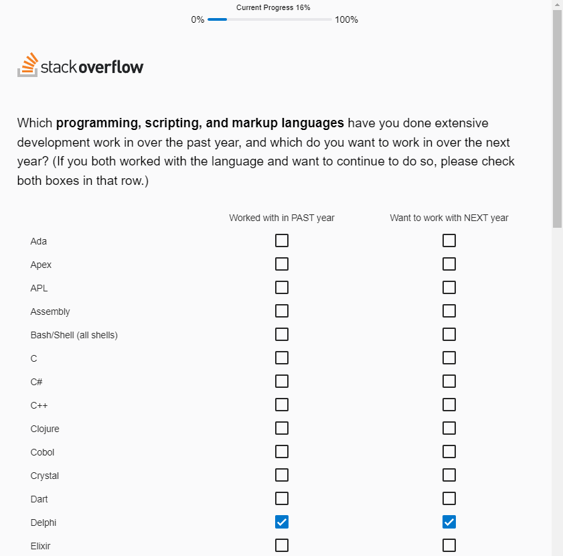Check C# for next year
Image resolution: width=563 pixels, height=556 pixels.
click(x=449, y=380)
